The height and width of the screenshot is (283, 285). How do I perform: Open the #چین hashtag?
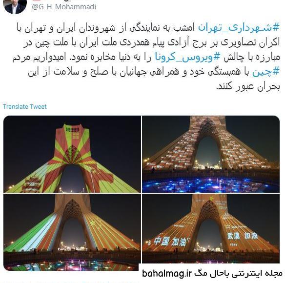(265, 72)
